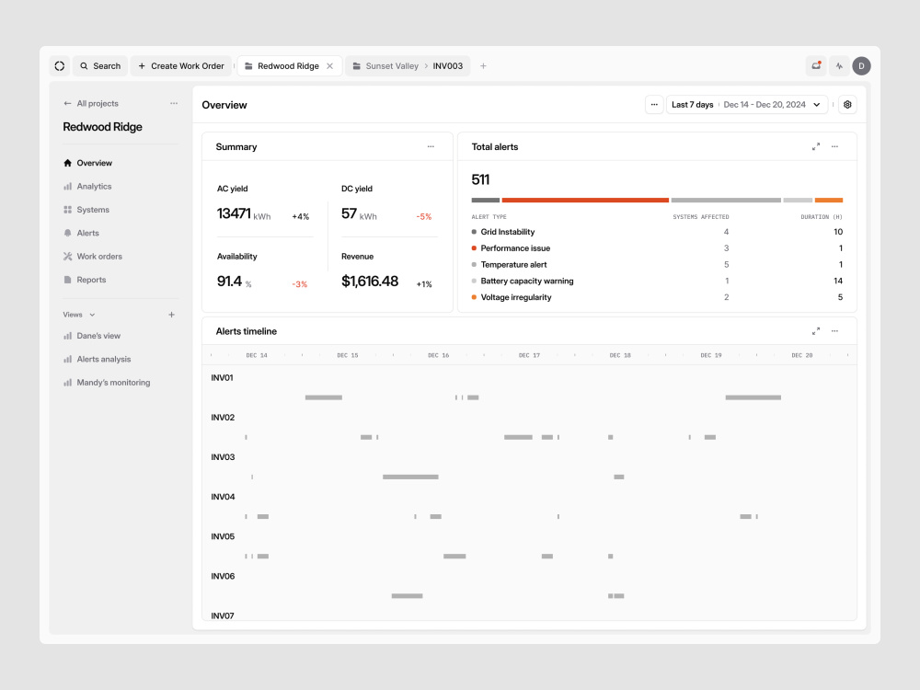This screenshot has width=920, height=690.
Task: Open the Last 7 days date range dropdown
Action: coord(747,105)
